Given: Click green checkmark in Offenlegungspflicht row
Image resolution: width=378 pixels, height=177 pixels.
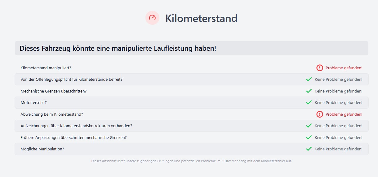Looking at the screenshot, I should coord(309,79).
